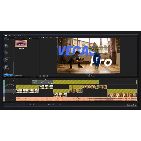The width and height of the screenshot is (141, 141).
Task: Select the orange audio waveform clip
Action: tap(76, 99)
